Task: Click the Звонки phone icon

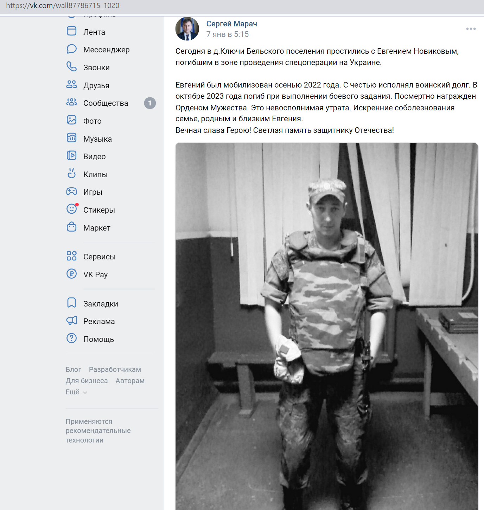Action: (71, 66)
